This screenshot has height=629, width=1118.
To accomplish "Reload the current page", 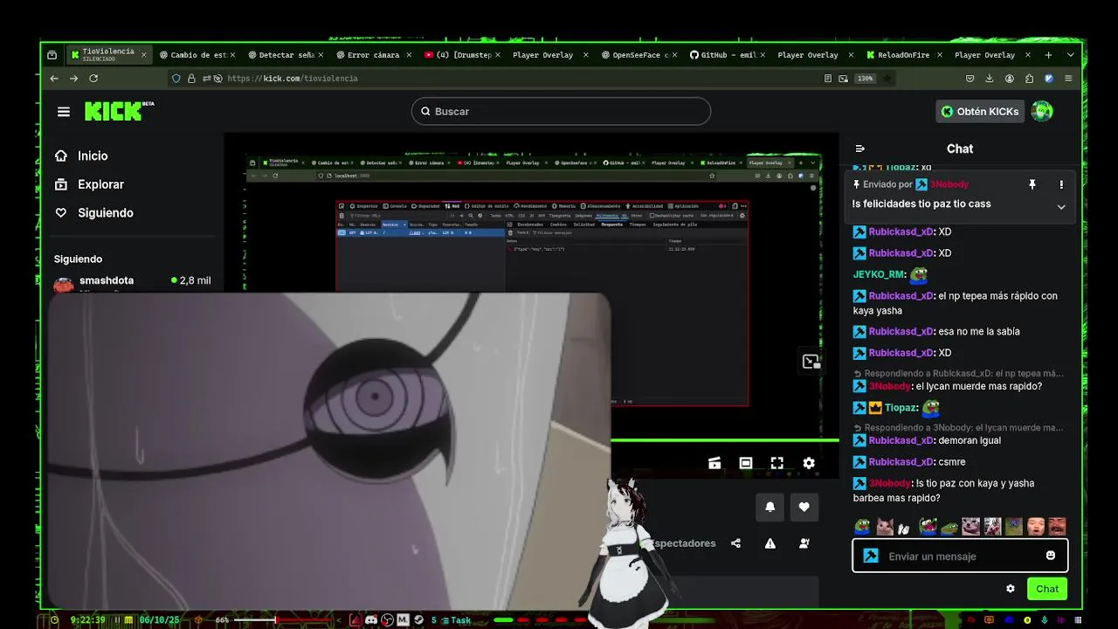I will click(93, 79).
